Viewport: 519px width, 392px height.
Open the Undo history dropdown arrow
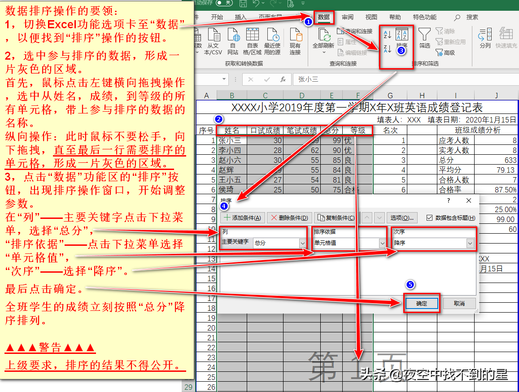point(263,3)
